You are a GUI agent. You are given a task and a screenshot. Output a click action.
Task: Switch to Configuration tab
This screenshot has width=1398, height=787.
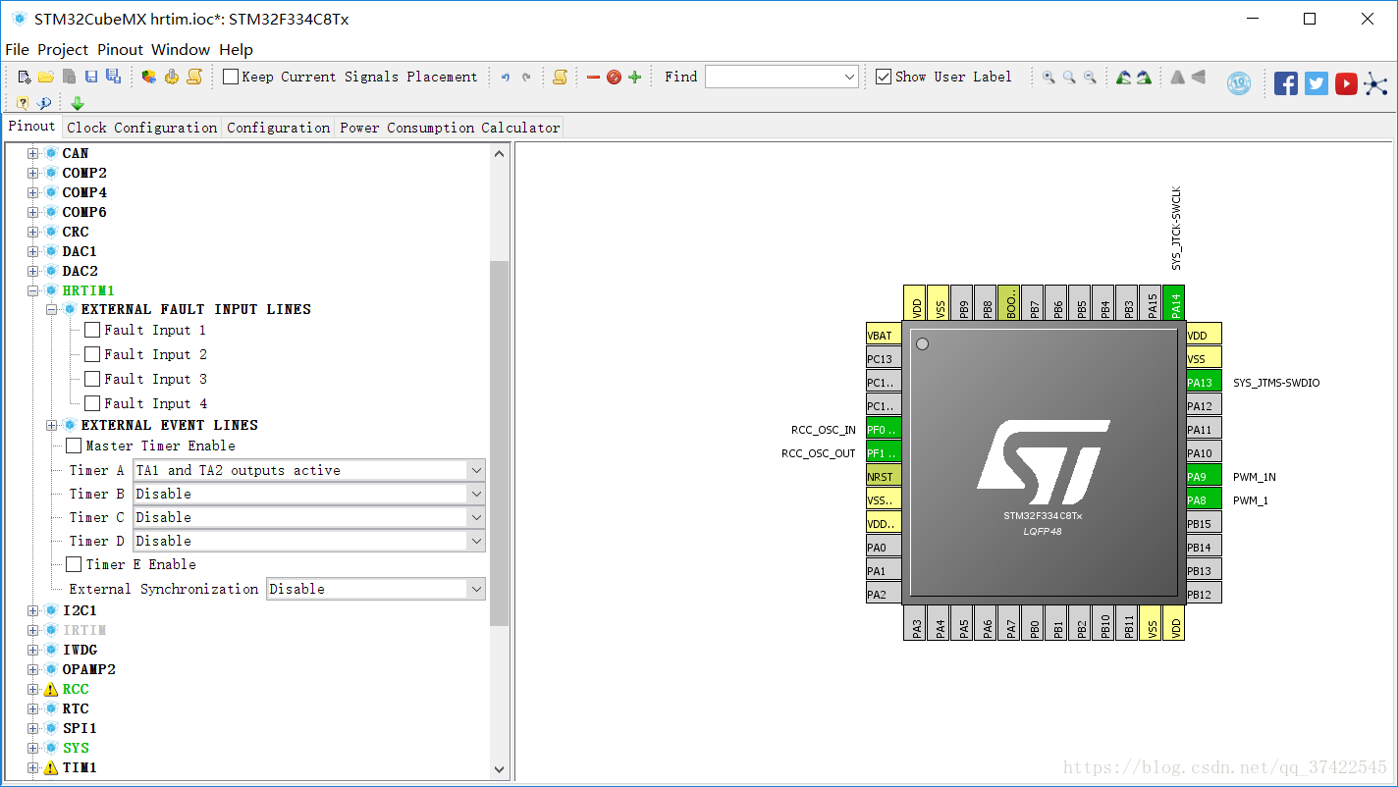(279, 128)
